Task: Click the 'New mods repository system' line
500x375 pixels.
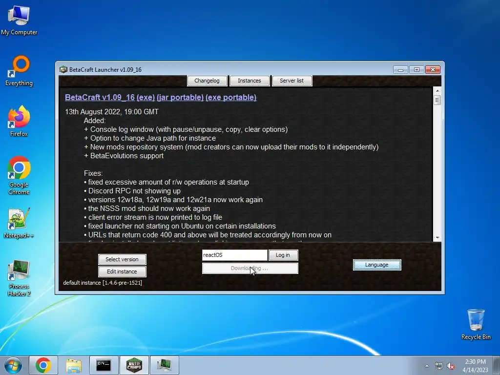Action: [231, 147]
